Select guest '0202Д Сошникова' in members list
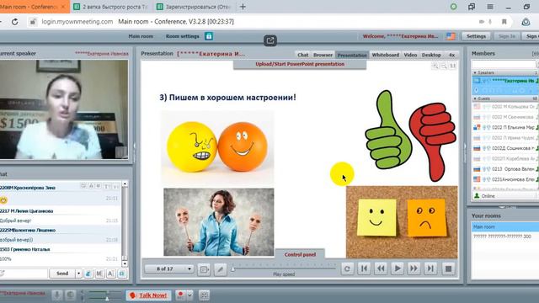The image size is (539, 303). [504, 148]
